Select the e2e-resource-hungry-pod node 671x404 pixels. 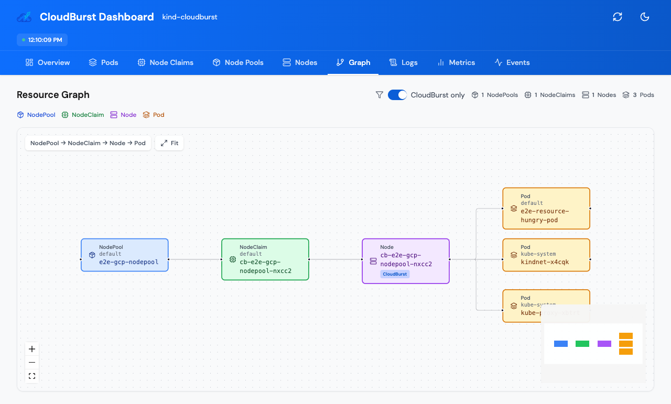click(546, 208)
